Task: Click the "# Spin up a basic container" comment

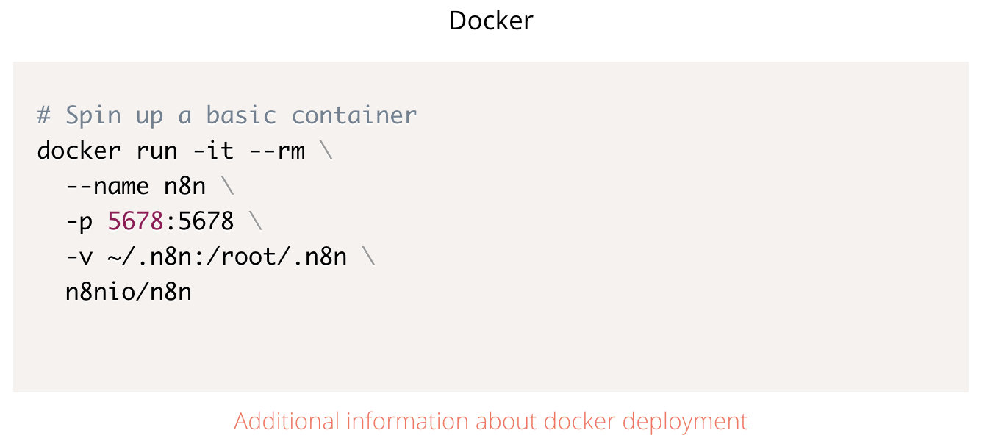Action: [x=226, y=115]
